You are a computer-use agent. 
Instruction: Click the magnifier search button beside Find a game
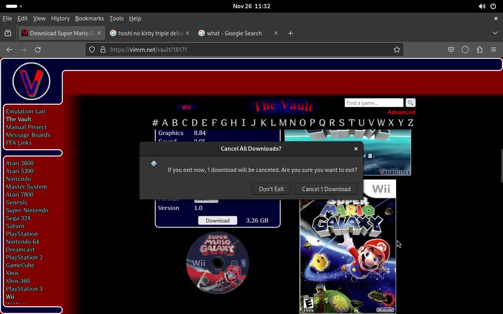pyautogui.click(x=410, y=103)
